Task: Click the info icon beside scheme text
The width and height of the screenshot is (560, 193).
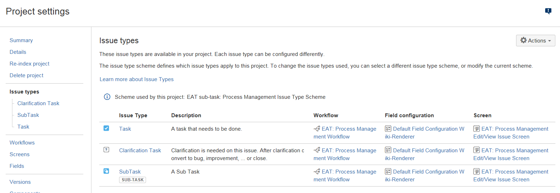Action: tap(107, 97)
